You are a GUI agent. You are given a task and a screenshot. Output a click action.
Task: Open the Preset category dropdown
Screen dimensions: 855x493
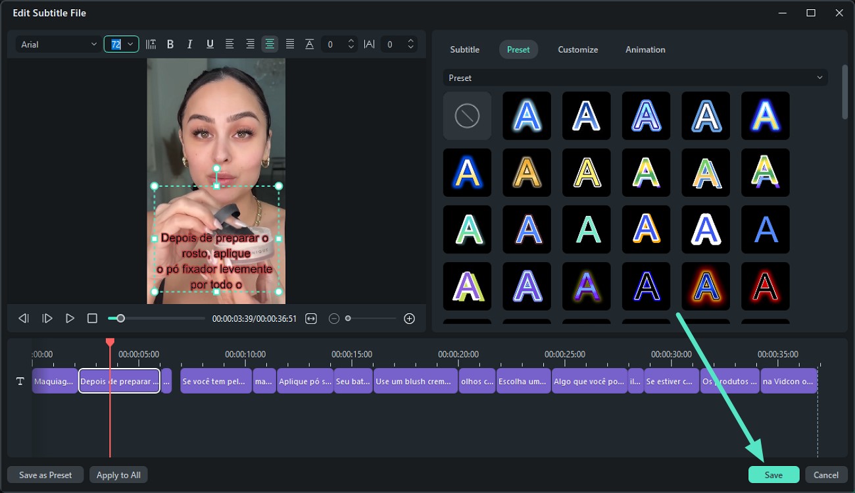coord(635,78)
